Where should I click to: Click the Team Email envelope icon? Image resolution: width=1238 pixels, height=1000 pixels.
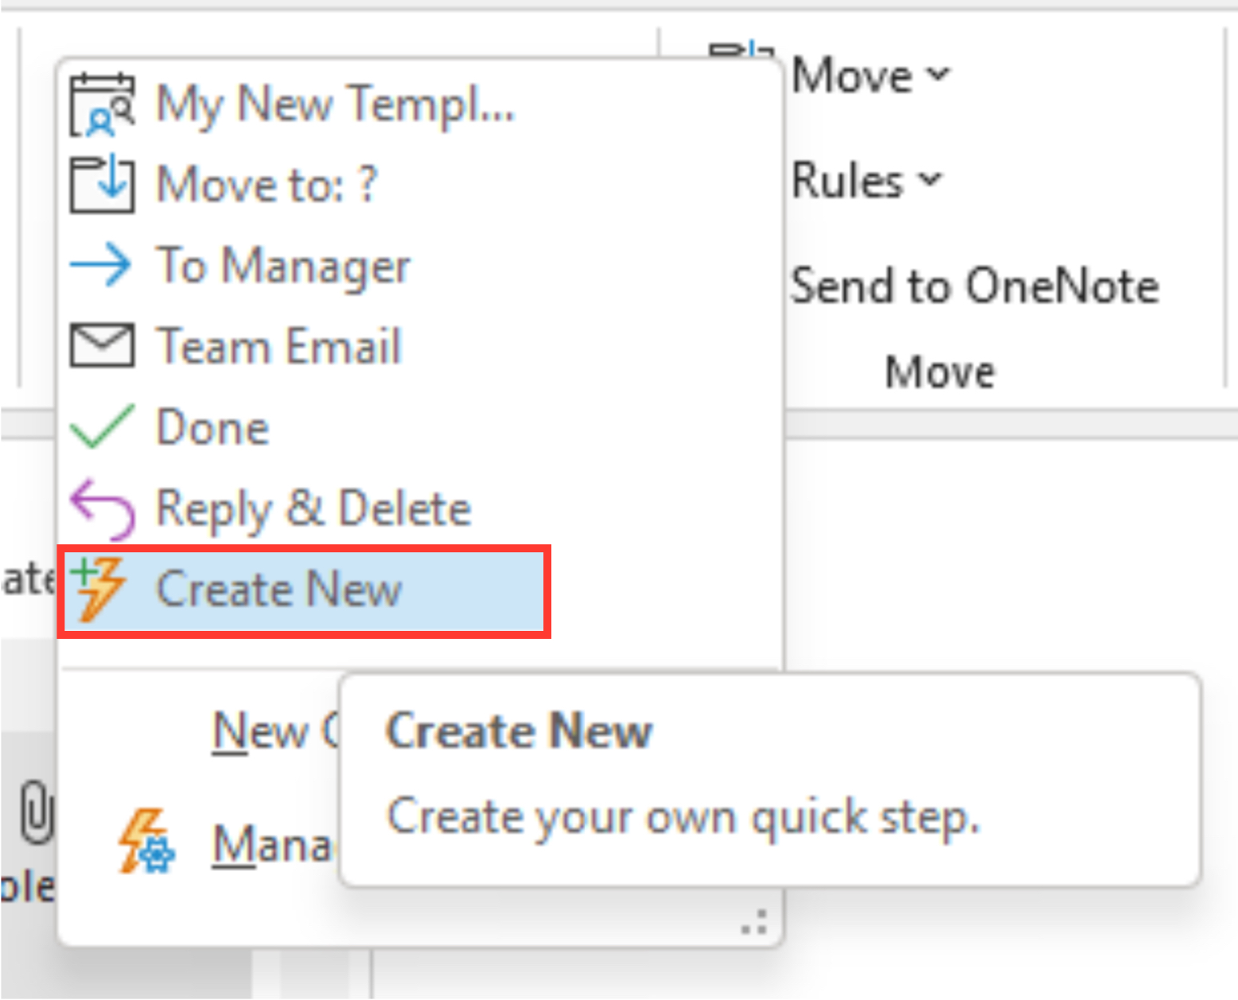(101, 344)
